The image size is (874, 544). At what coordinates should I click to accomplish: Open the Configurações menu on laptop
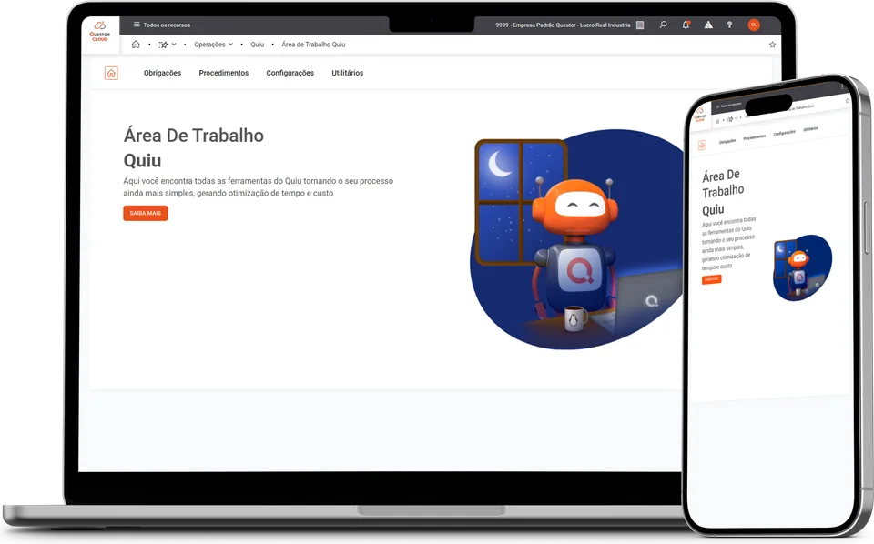pyautogui.click(x=290, y=73)
